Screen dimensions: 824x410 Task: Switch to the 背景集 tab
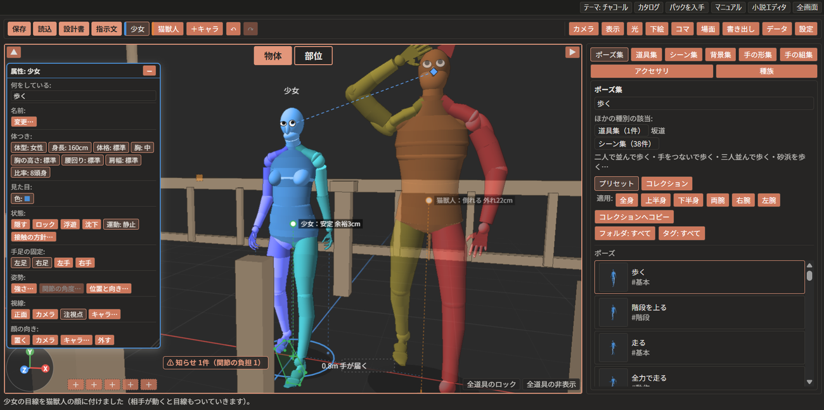(x=721, y=54)
